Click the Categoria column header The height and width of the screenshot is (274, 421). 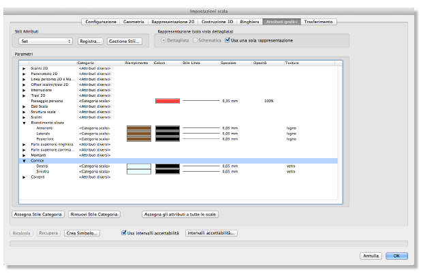coord(100,63)
